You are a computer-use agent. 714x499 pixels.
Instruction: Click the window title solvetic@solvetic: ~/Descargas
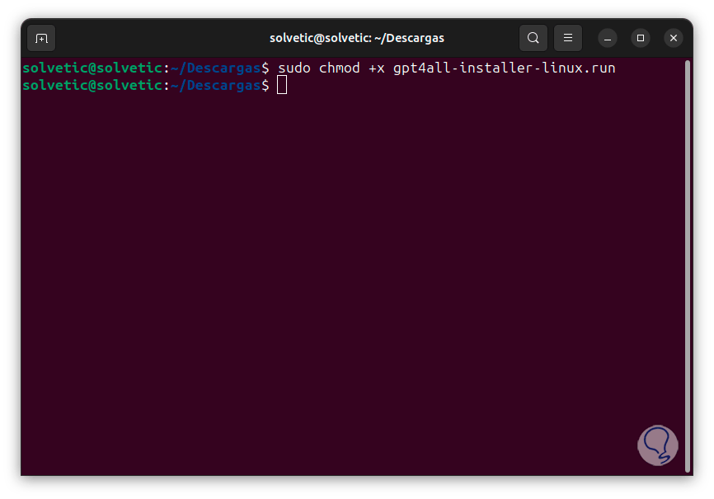(x=356, y=38)
